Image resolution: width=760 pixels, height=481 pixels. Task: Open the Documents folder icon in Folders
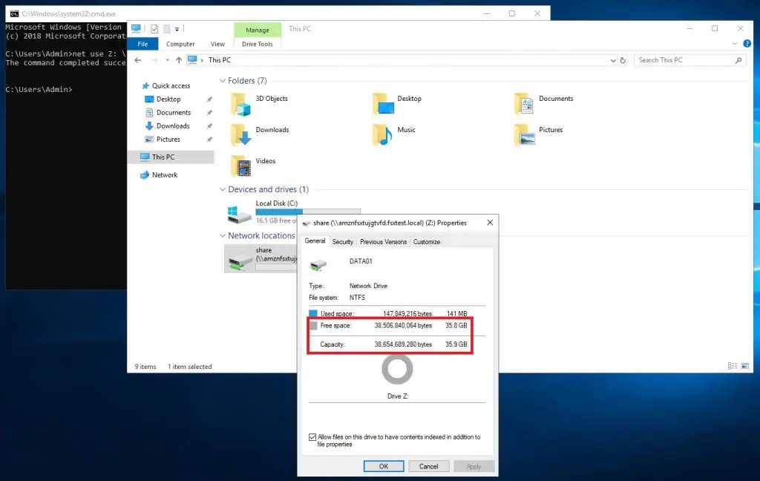[524, 104]
